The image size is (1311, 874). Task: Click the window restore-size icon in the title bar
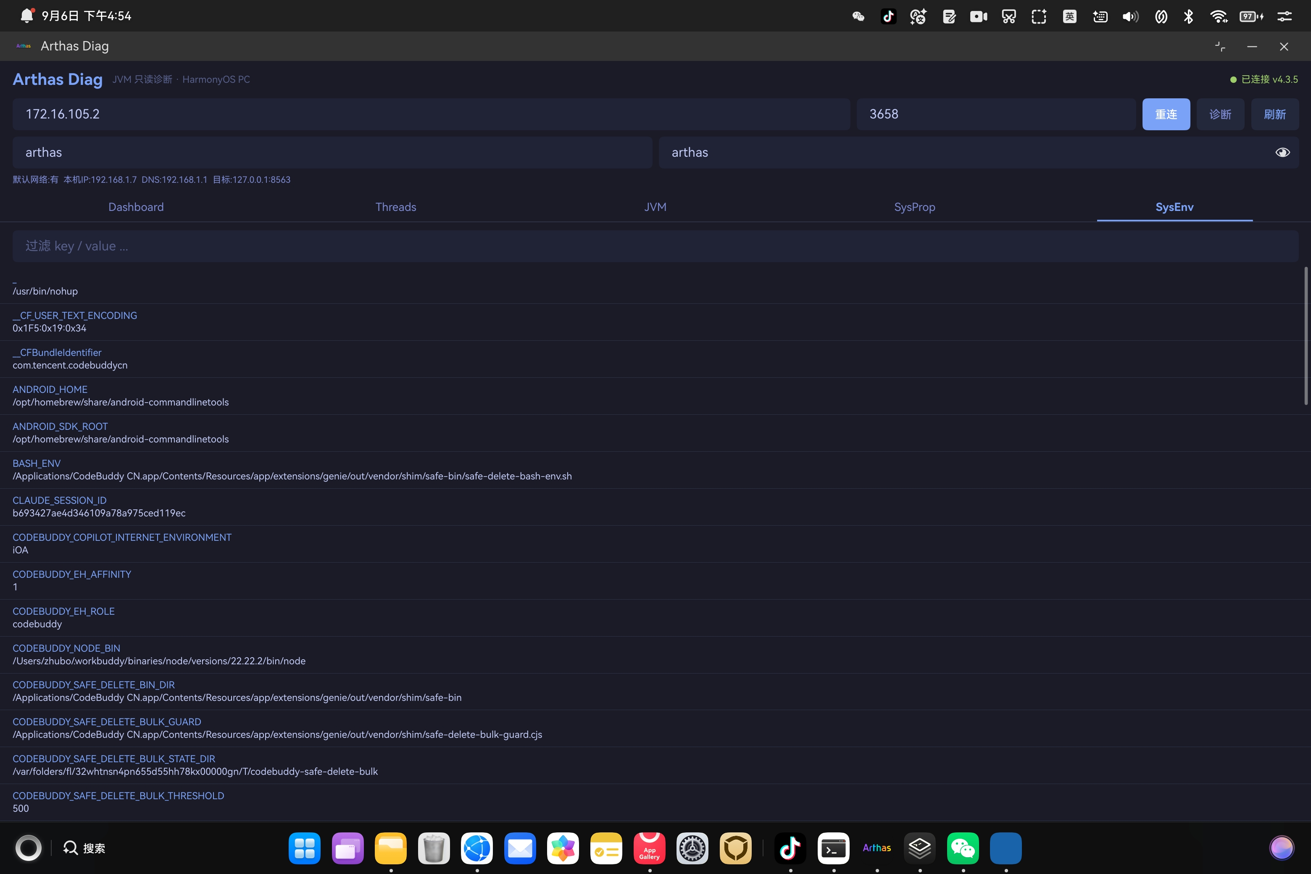1219,47
